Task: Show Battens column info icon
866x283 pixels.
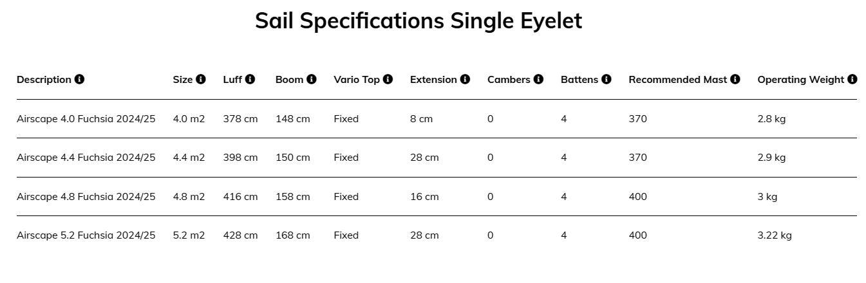Action: click(606, 80)
